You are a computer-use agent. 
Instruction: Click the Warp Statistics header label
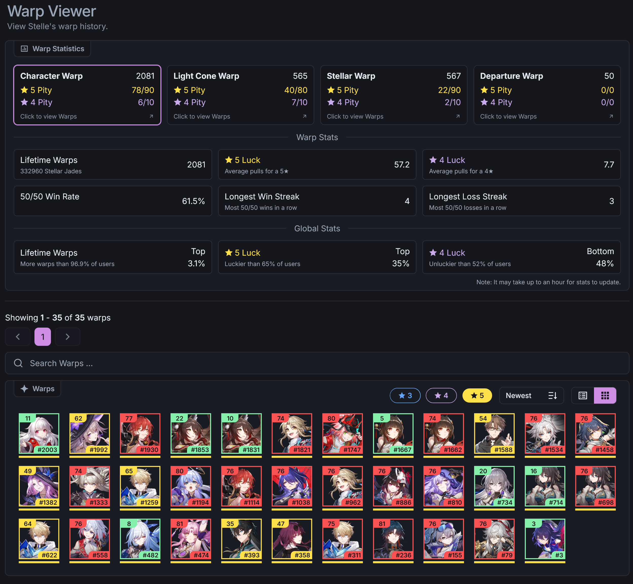(59, 49)
